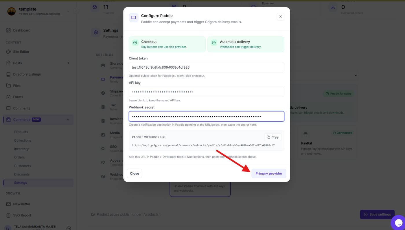Viewport: 405px width, 230px height.
Task: Collapse the Commerce menu chevron
Action: (x=68, y=120)
